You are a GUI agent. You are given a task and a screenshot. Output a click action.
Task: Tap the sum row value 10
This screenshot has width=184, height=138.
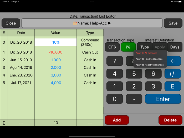(x=56, y=123)
